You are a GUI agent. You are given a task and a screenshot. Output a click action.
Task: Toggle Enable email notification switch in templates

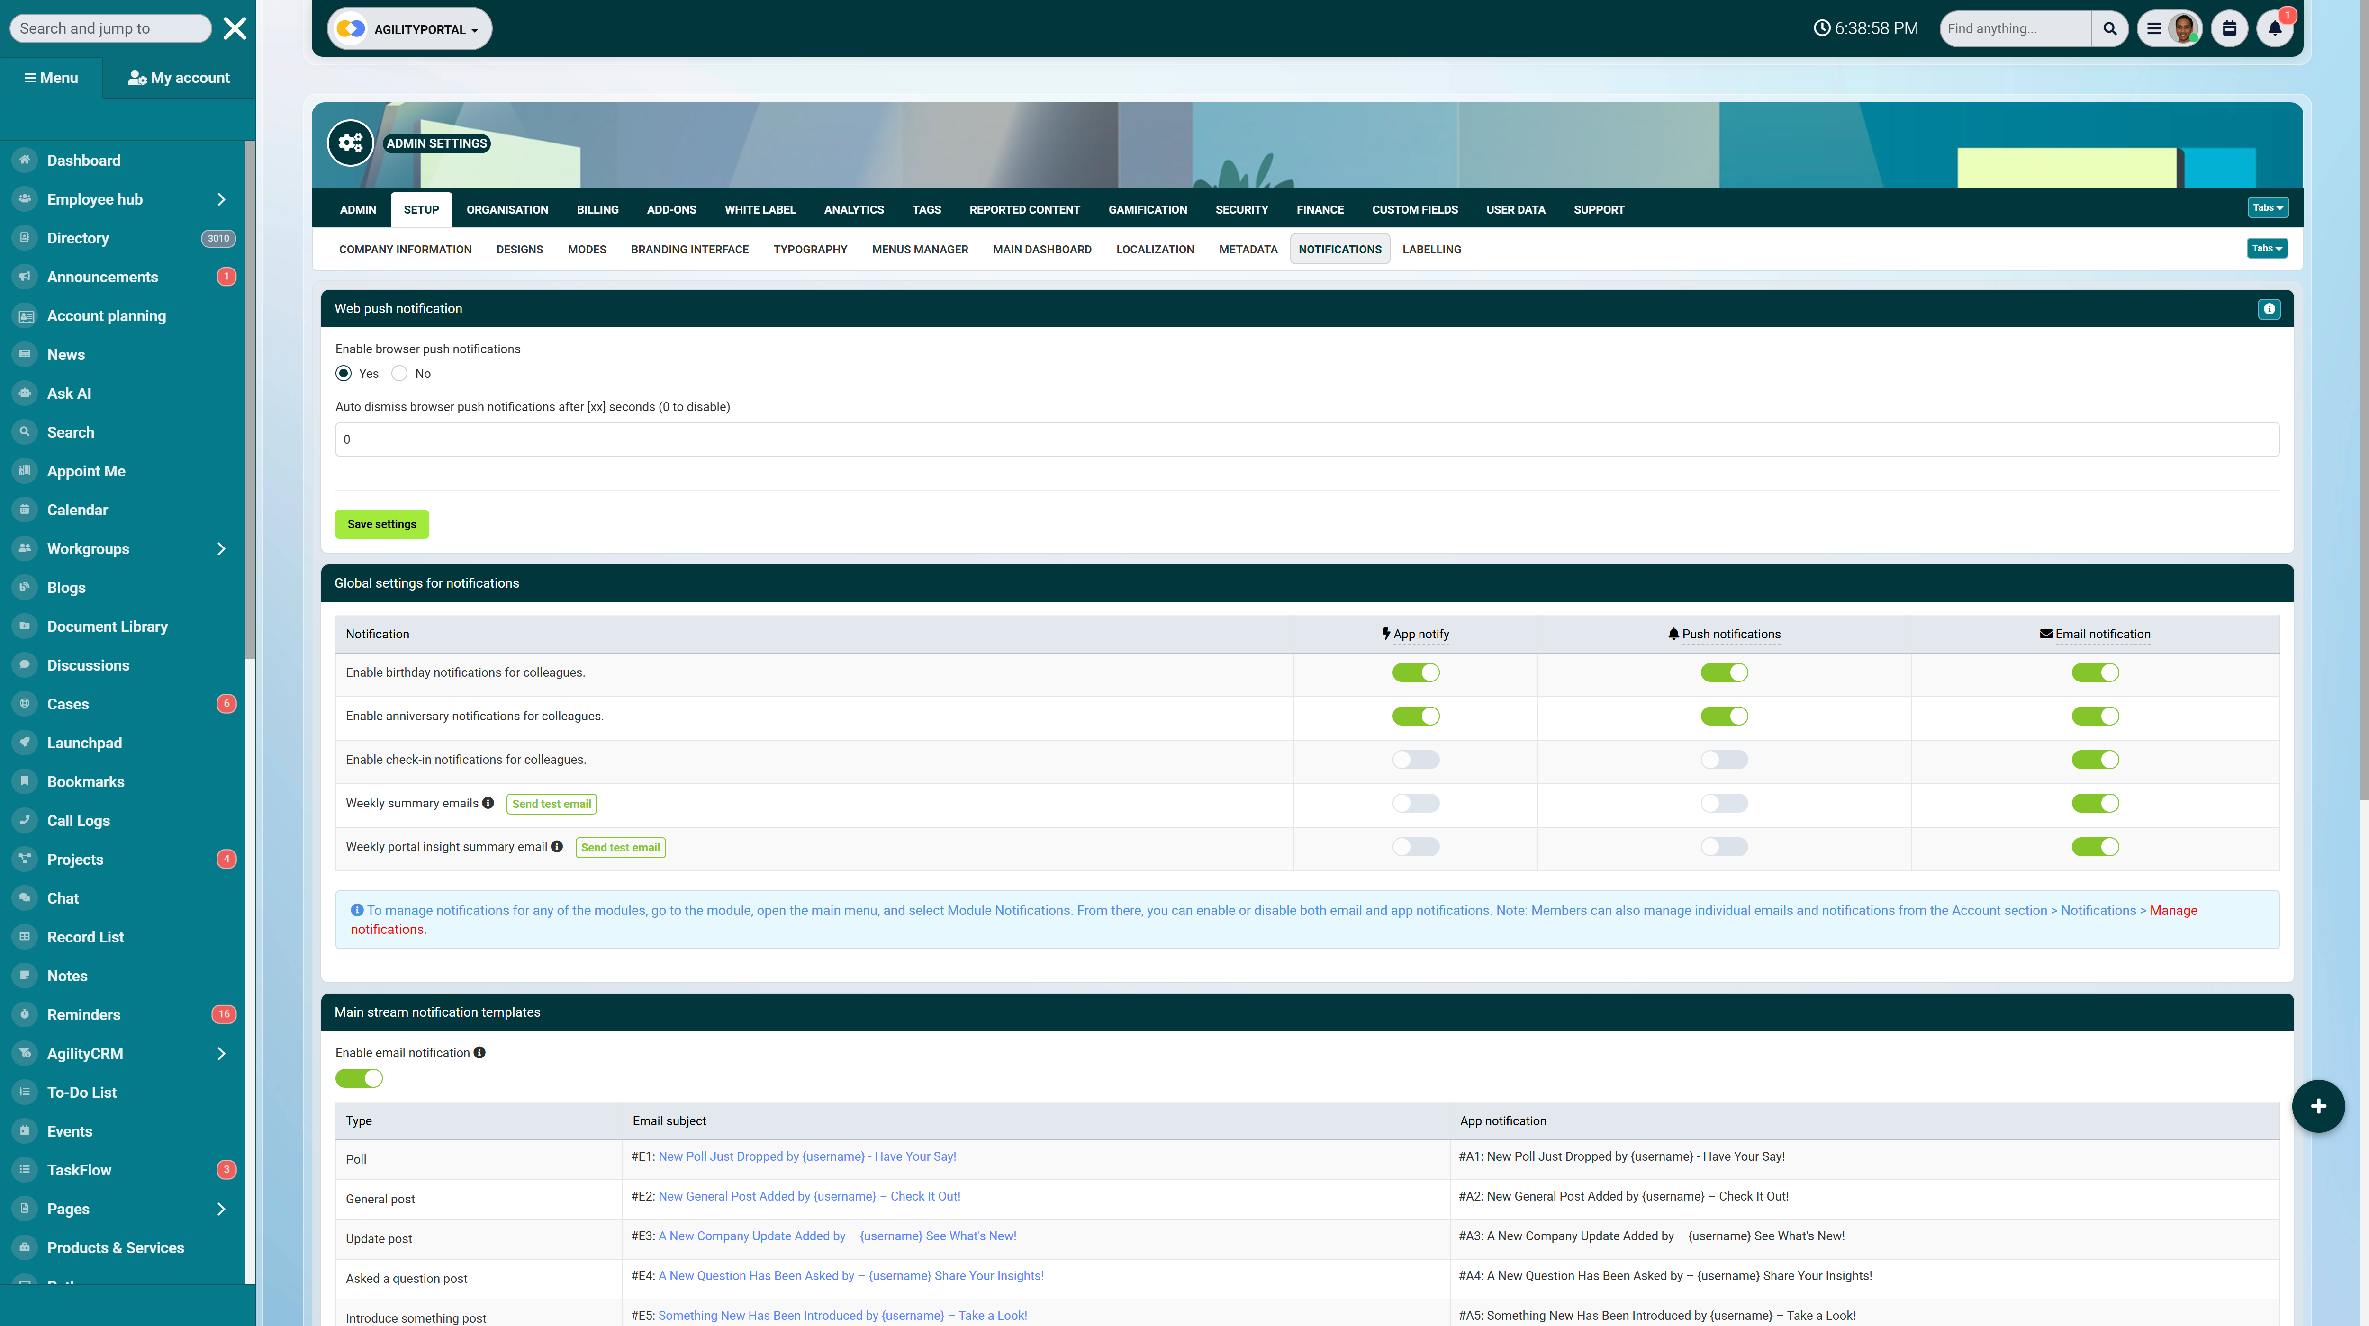[x=359, y=1078]
